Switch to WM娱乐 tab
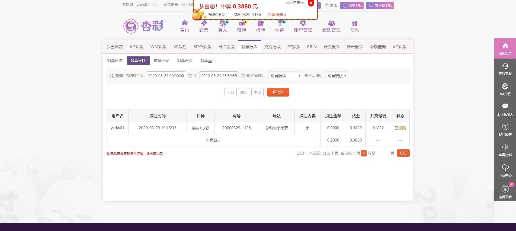Viewport: 516px width, 231px height. [158, 47]
